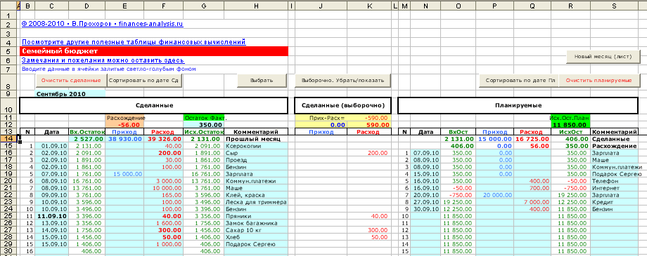
Task: Click the 'Выбрать' button
Action: coord(262,80)
